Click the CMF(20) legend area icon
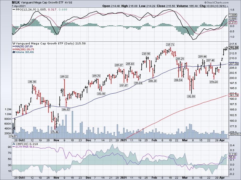Viewport: 241px width, 180px height. point(14,144)
